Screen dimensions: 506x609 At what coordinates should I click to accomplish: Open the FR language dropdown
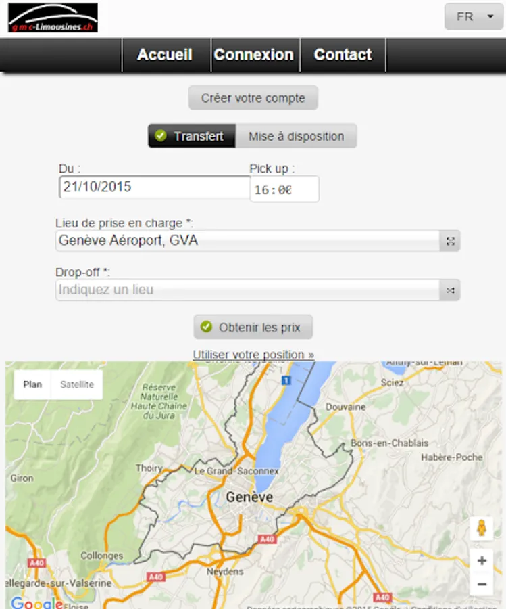[x=474, y=17]
